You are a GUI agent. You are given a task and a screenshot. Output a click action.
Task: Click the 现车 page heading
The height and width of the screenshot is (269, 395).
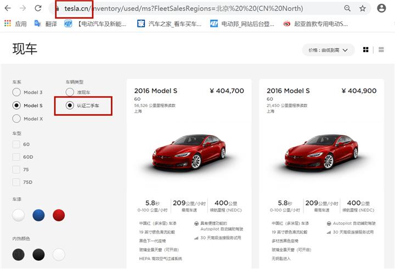coord(25,49)
